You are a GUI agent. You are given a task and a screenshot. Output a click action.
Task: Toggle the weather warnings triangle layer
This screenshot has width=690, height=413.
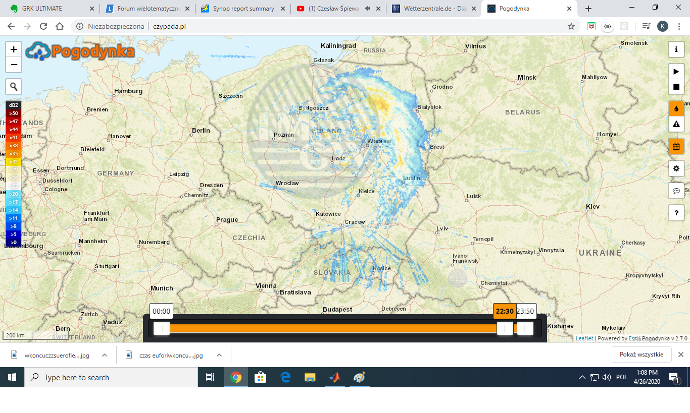pyautogui.click(x=676, y=124)
